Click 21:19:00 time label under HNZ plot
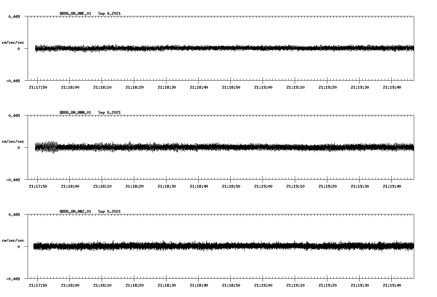The image size is (437, 297). pyautogui.click(x=263, y=285)
